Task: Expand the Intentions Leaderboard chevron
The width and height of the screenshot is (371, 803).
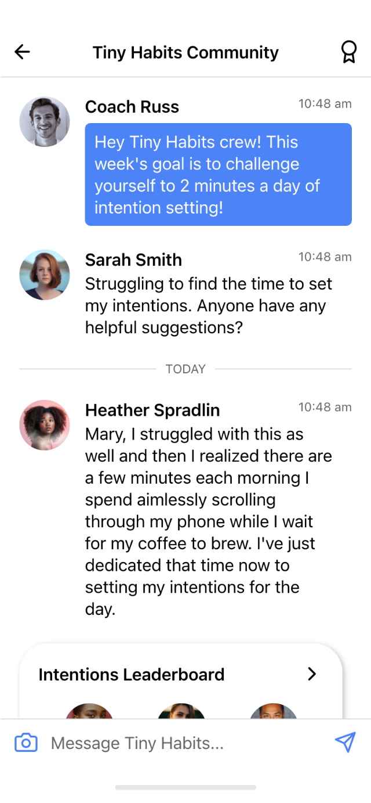Action: (312, 674)
